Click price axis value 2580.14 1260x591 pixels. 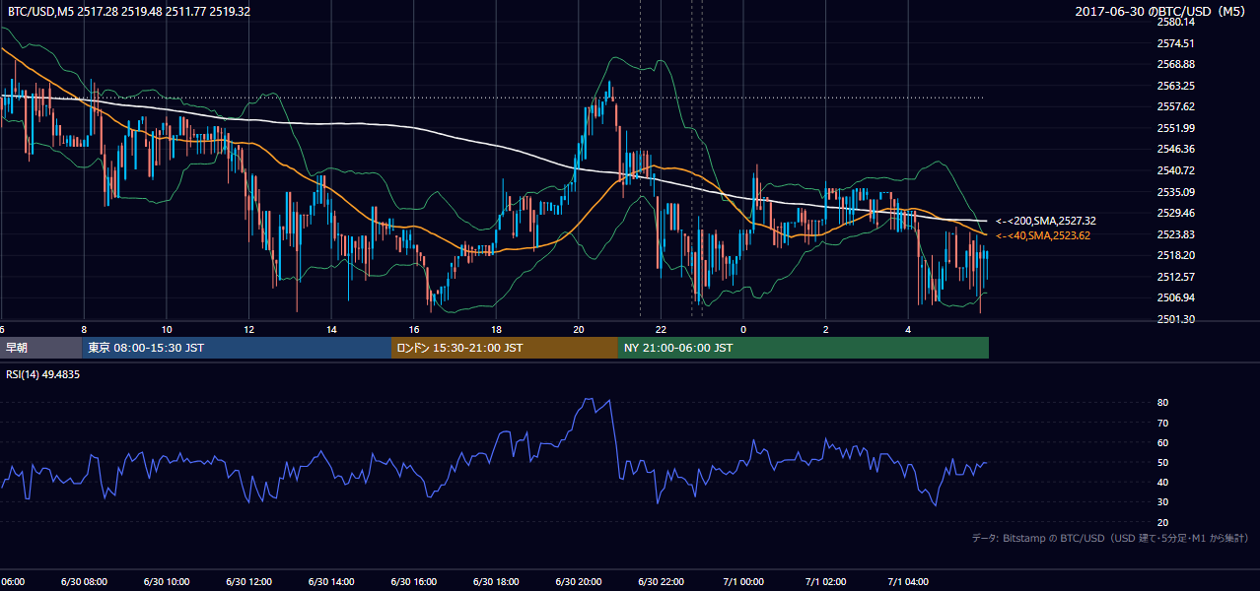point(1175,22)
